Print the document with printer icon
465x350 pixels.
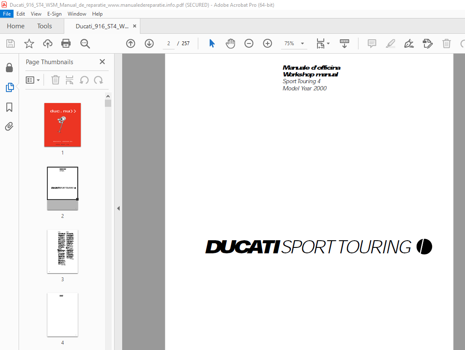tap(66, 43)
